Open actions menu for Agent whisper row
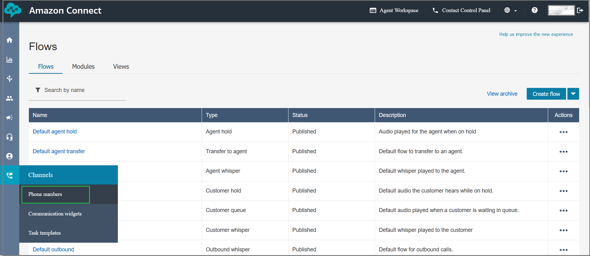Image resolution: width=590 pixels, height=256 pixels. [x=564, y=171]
